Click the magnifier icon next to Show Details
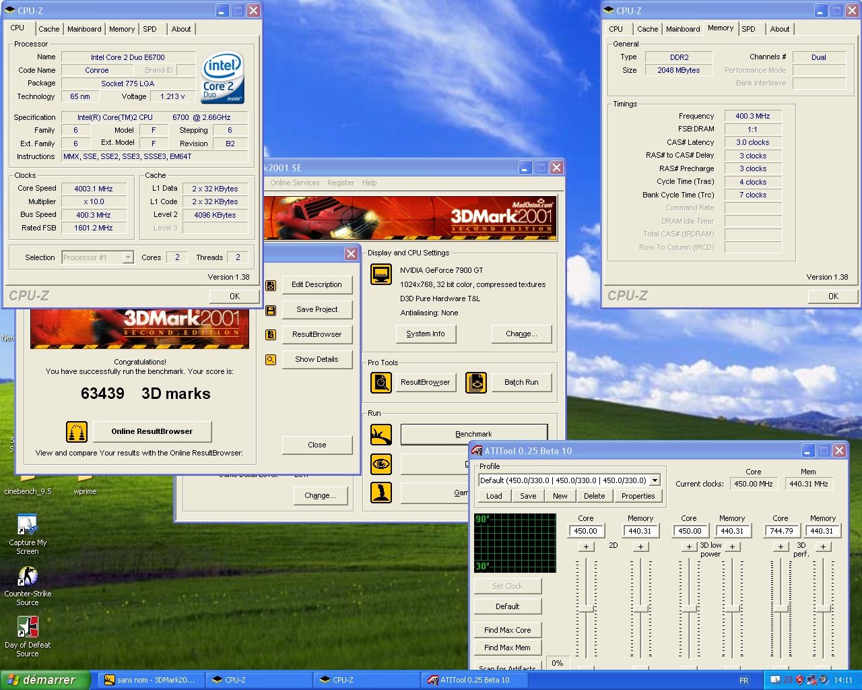Screen dimensions: 862x690 coord(271,360)
